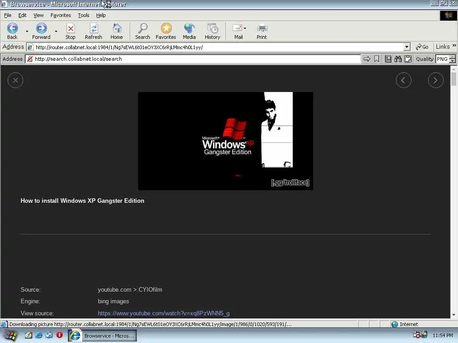
Task: Expand the IE address bar dropdown
Action: [407, 47]
